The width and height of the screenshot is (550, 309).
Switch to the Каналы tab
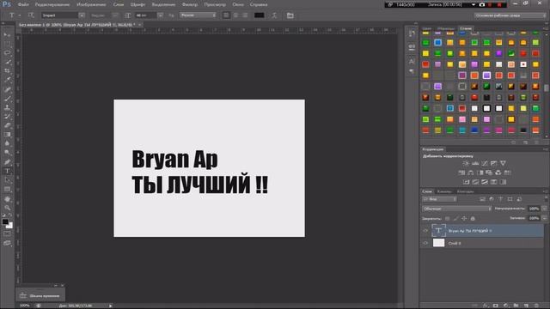[x=444, y=191]
